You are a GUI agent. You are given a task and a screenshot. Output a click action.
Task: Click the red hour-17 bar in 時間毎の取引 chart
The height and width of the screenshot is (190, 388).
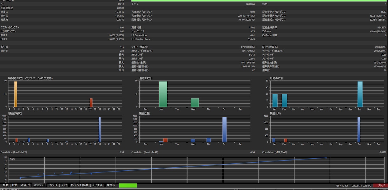tap(91, 102)
